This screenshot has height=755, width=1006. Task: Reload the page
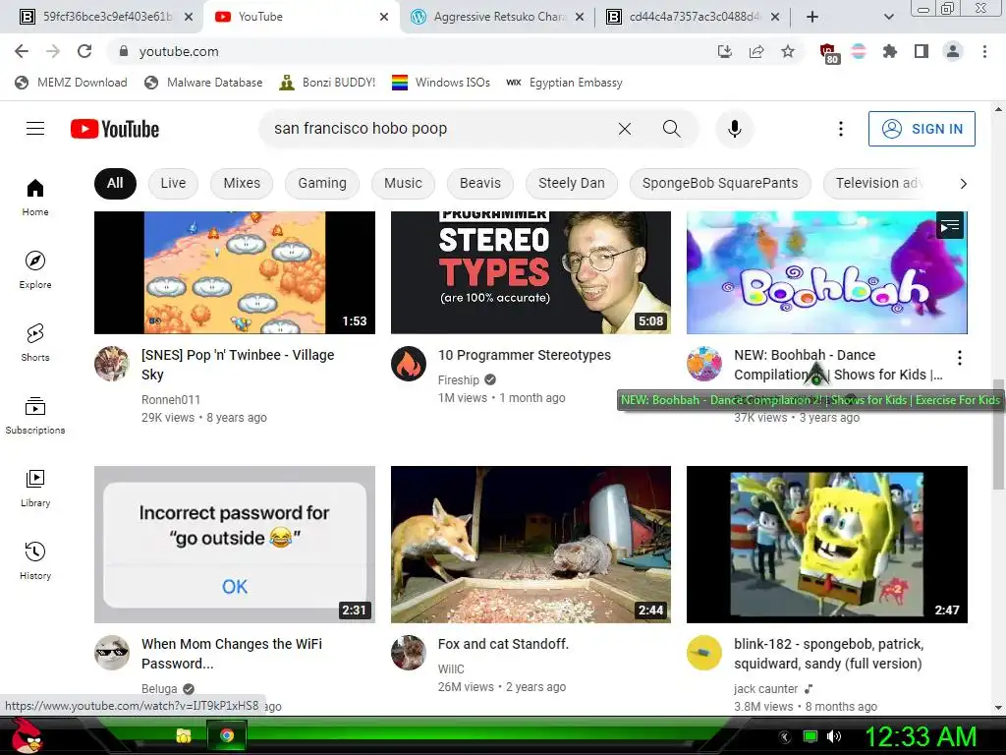pos(84,51)
